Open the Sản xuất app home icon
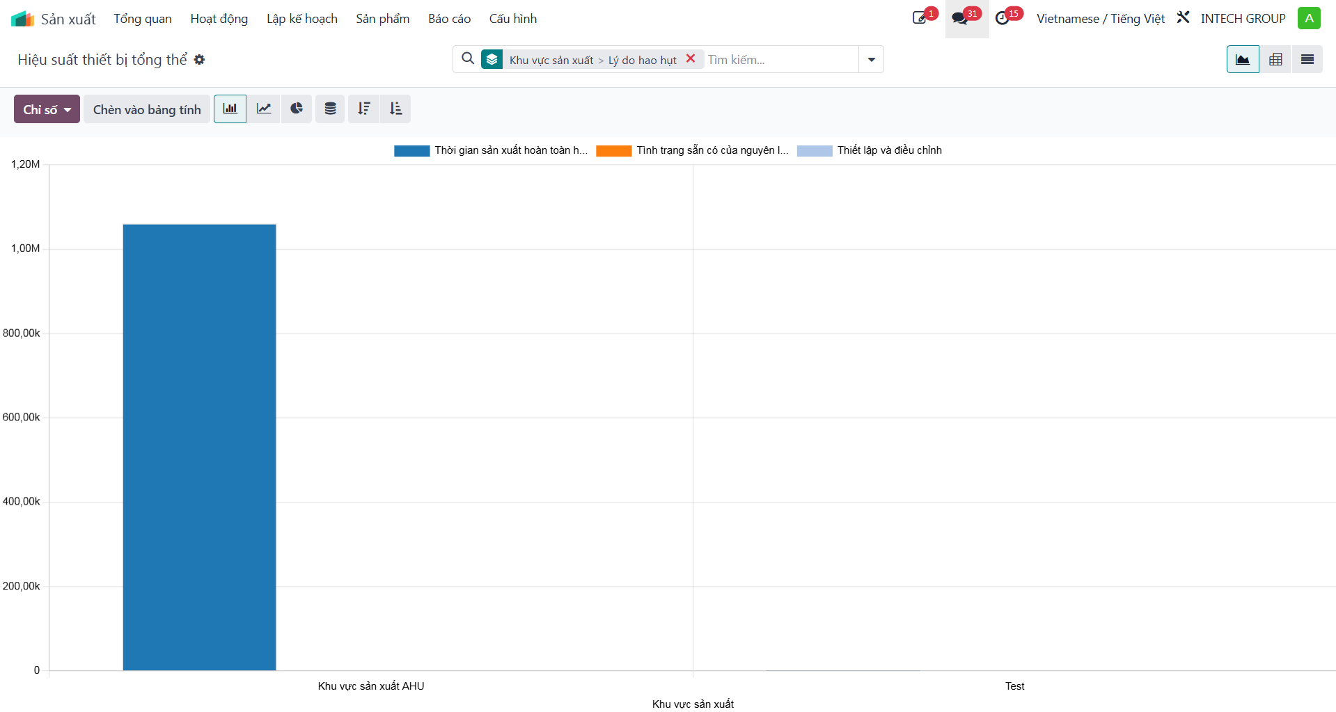1336x712 pixels. click(x=22, y=19)
